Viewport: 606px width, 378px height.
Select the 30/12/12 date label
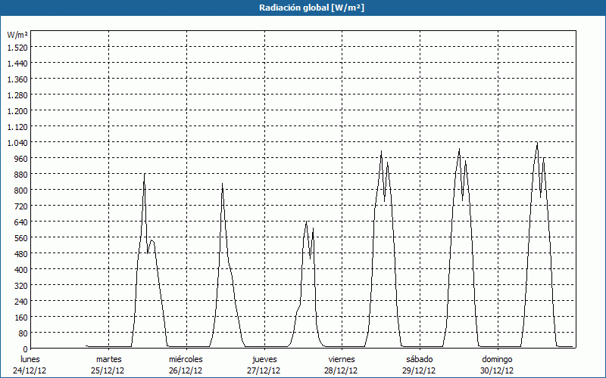pos(497,370)
